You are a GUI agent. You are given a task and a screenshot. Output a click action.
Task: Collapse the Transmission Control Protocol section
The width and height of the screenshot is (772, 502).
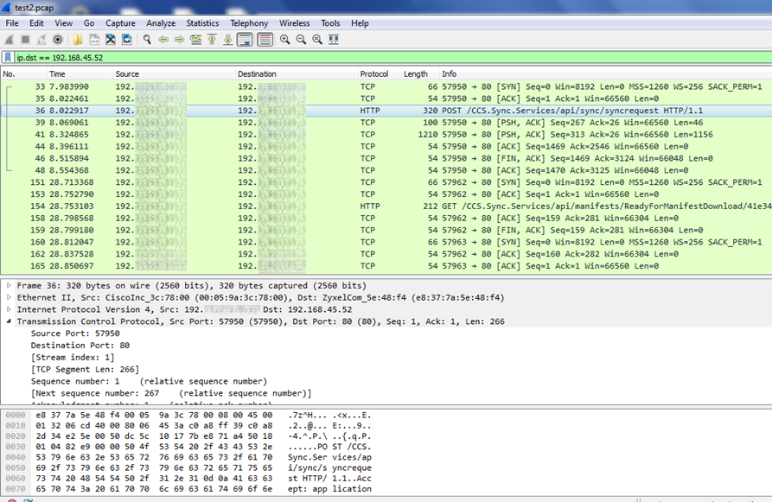[9, 321]
